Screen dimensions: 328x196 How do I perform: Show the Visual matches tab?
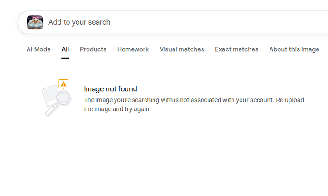pos(182,49)
